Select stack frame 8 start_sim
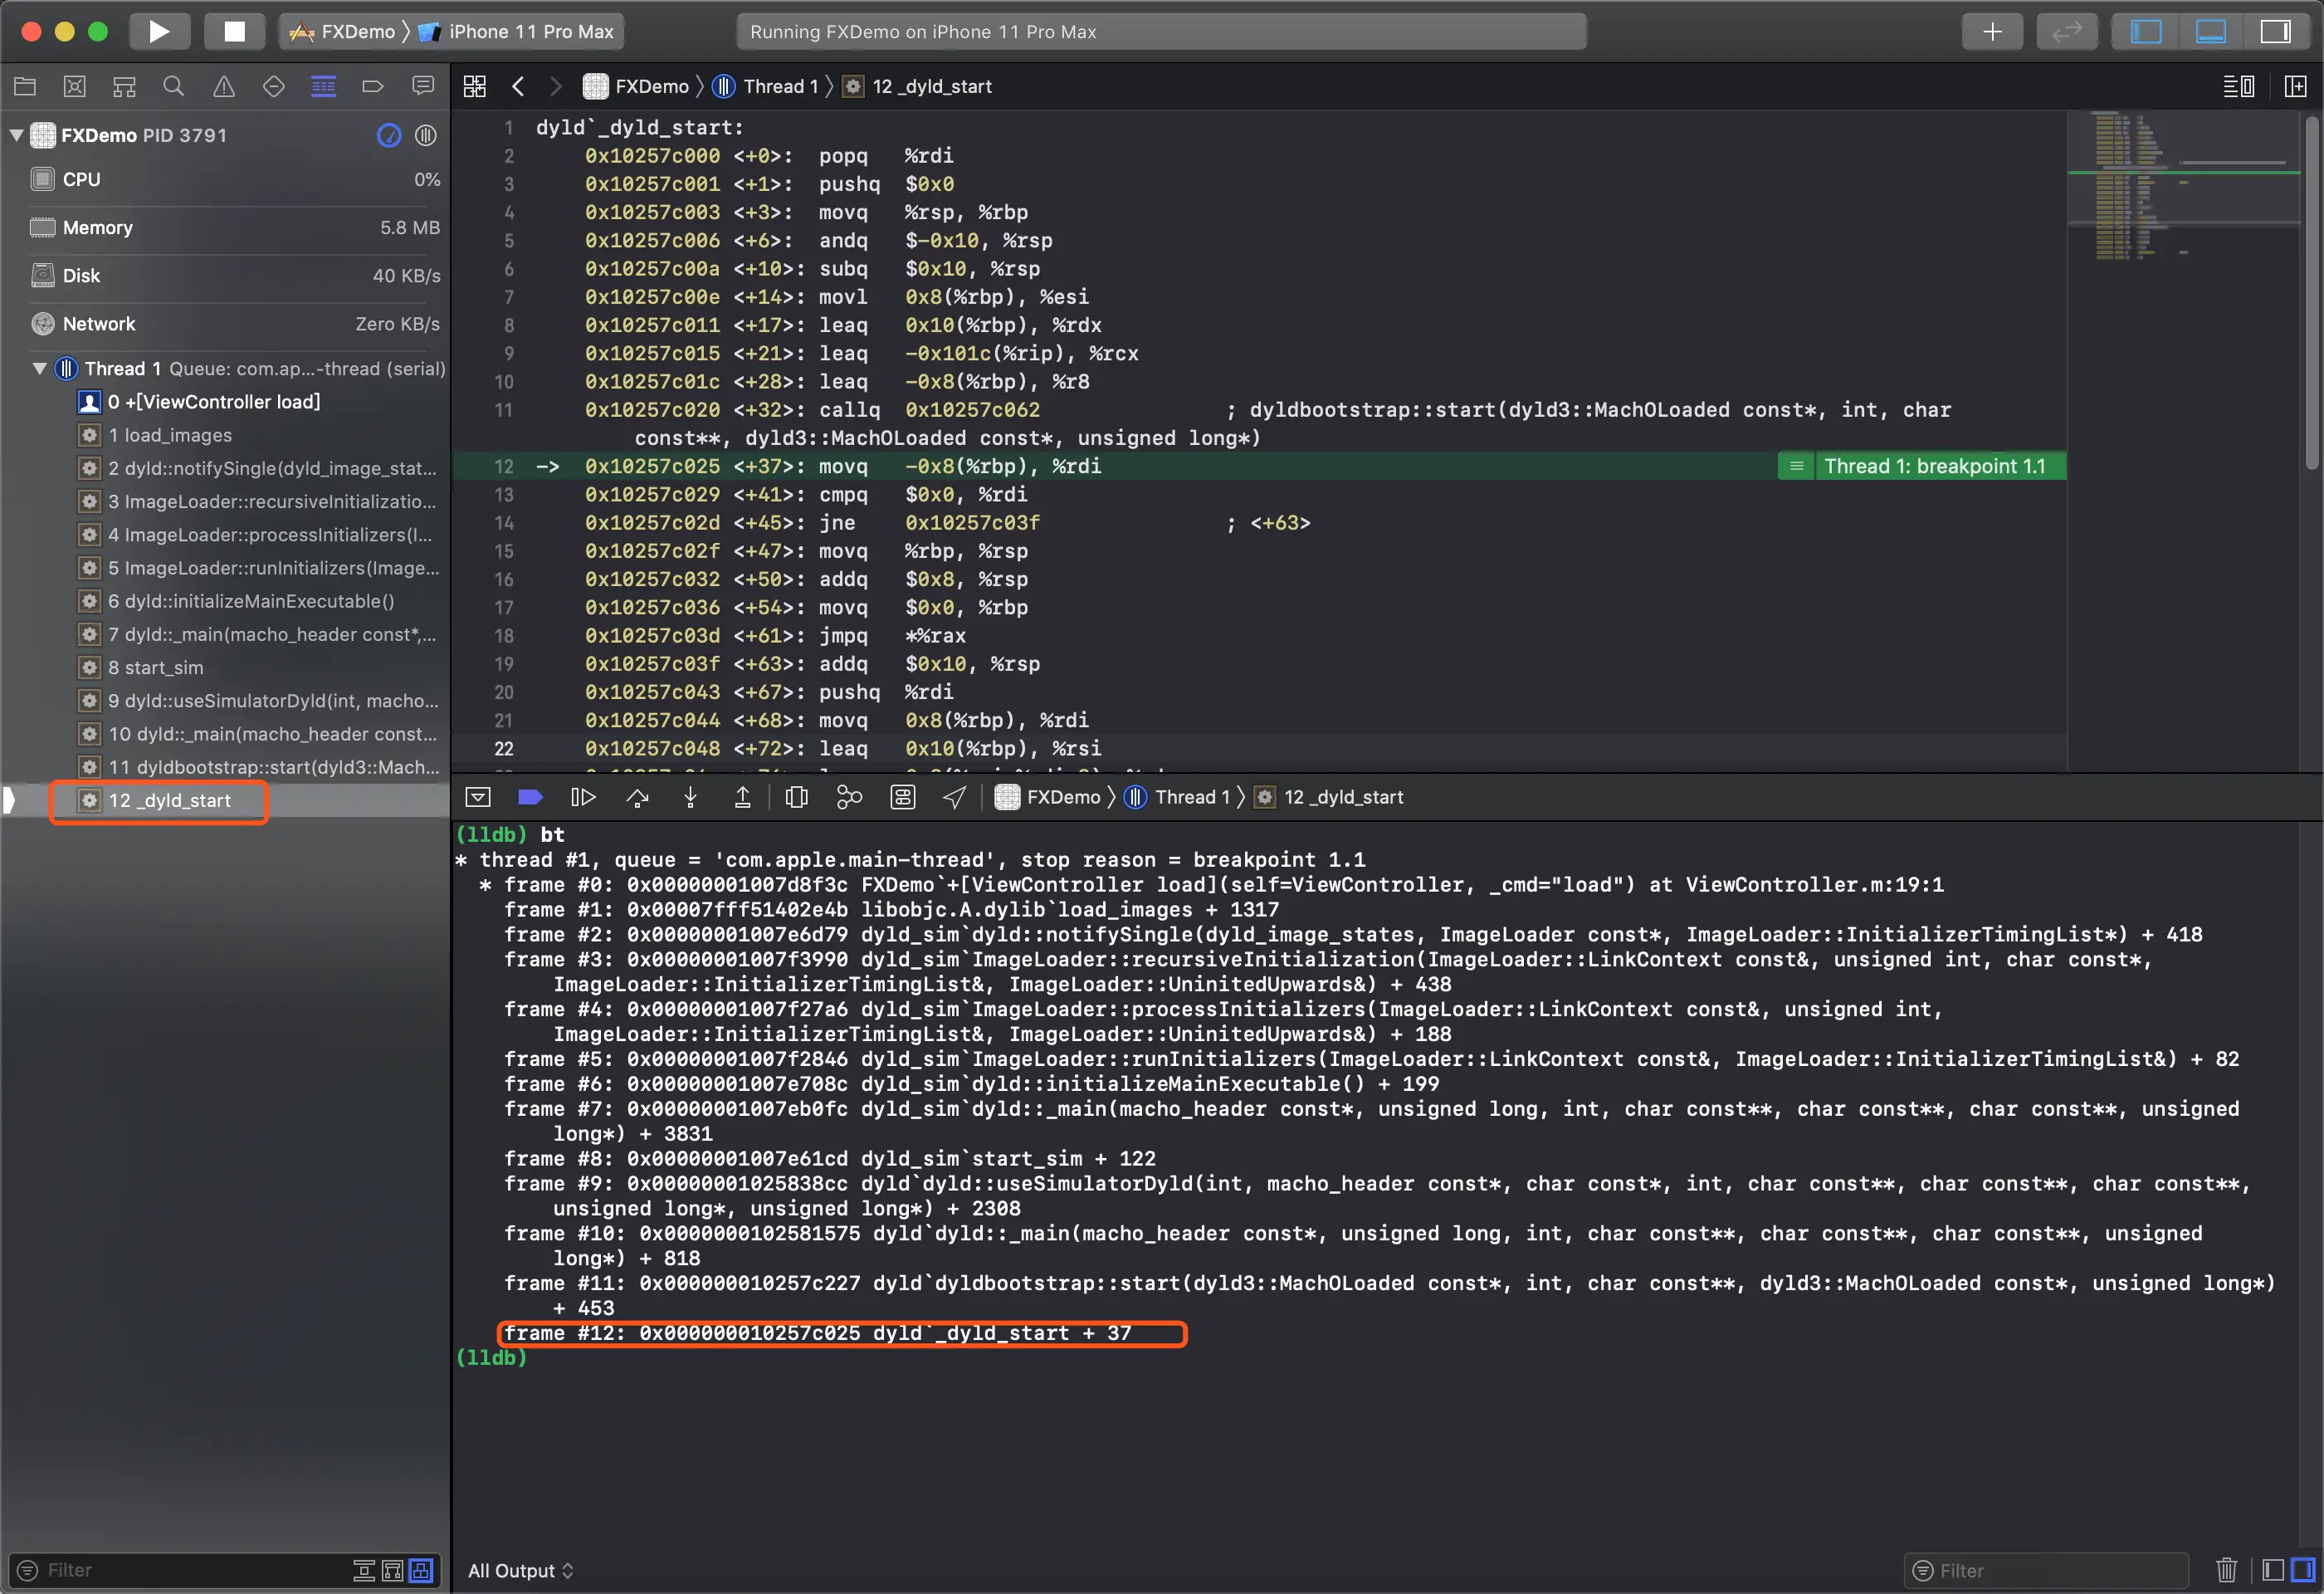This screenshot has width=2324, height=1594. tap(155, 668)
